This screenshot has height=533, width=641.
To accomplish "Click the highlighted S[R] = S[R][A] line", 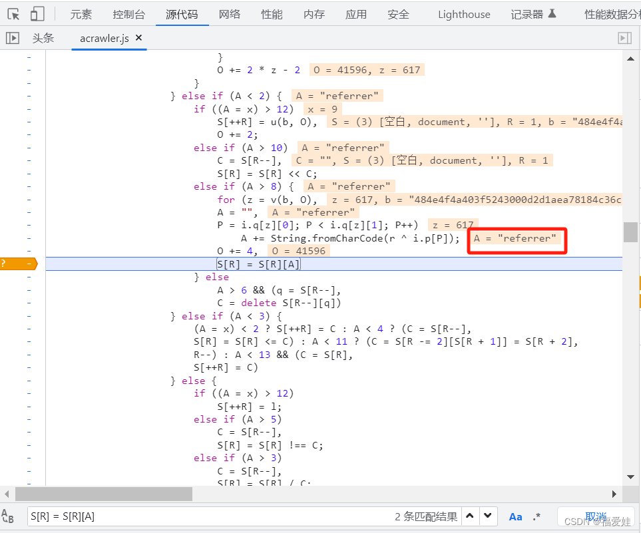I will (334, 264).
